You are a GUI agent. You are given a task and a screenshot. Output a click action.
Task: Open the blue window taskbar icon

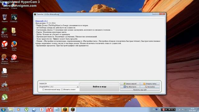pos(57,110)
